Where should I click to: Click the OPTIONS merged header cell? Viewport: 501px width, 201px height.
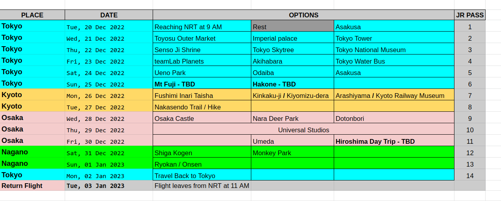[x=303, y=15]
